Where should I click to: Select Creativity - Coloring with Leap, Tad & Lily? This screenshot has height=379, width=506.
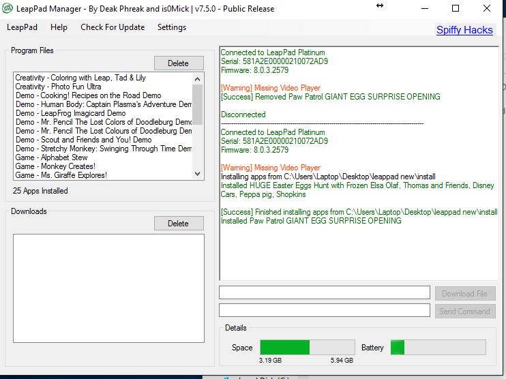point(80,78)
